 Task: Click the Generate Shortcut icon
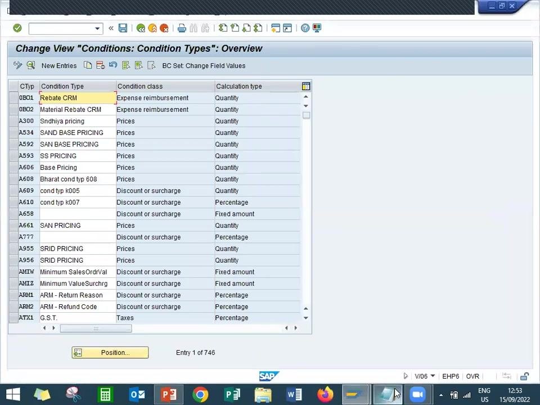(287, 28)
